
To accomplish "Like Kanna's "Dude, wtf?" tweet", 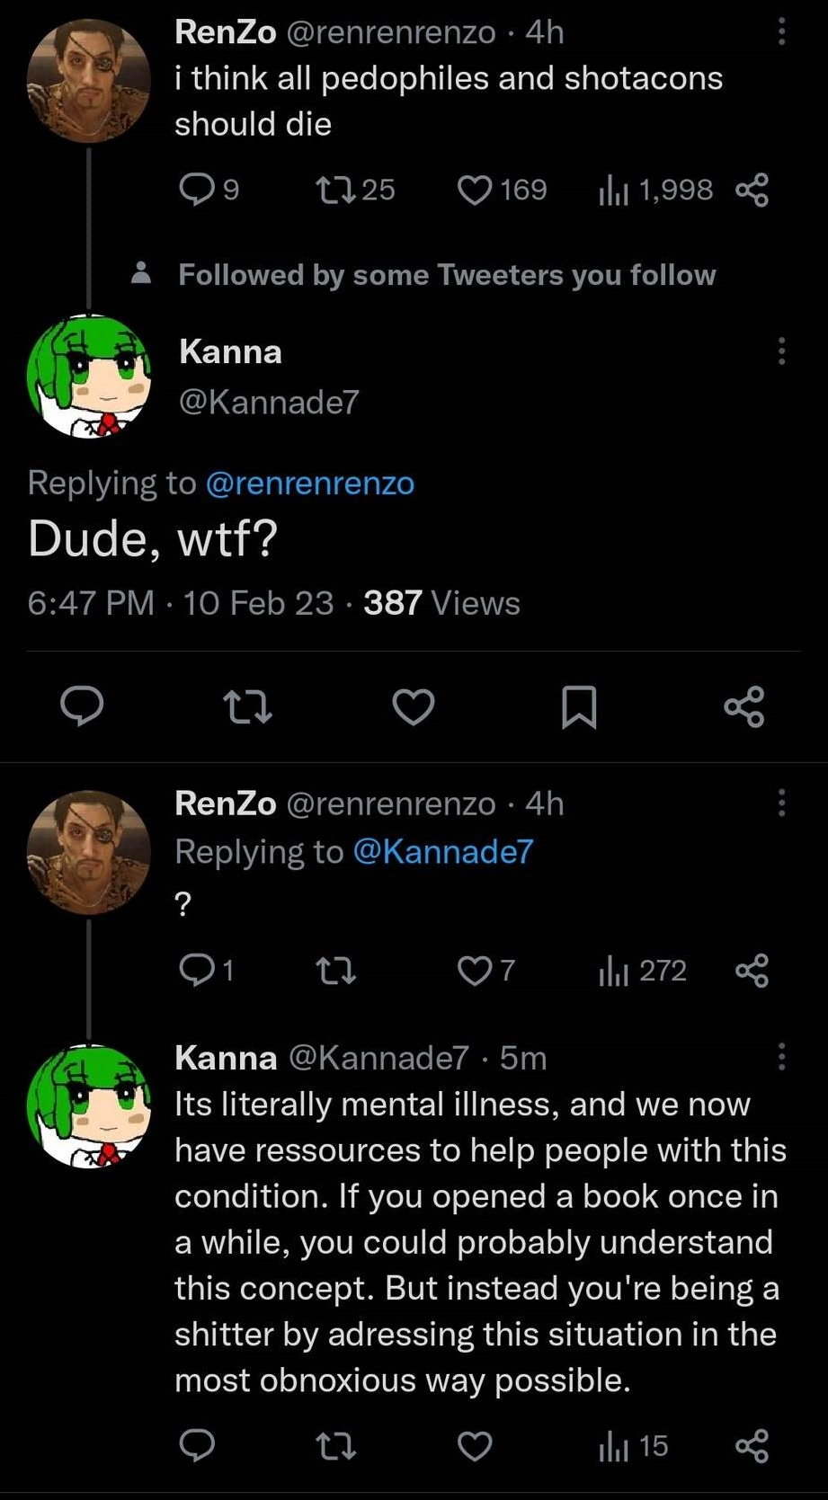I will pos(414,706).
